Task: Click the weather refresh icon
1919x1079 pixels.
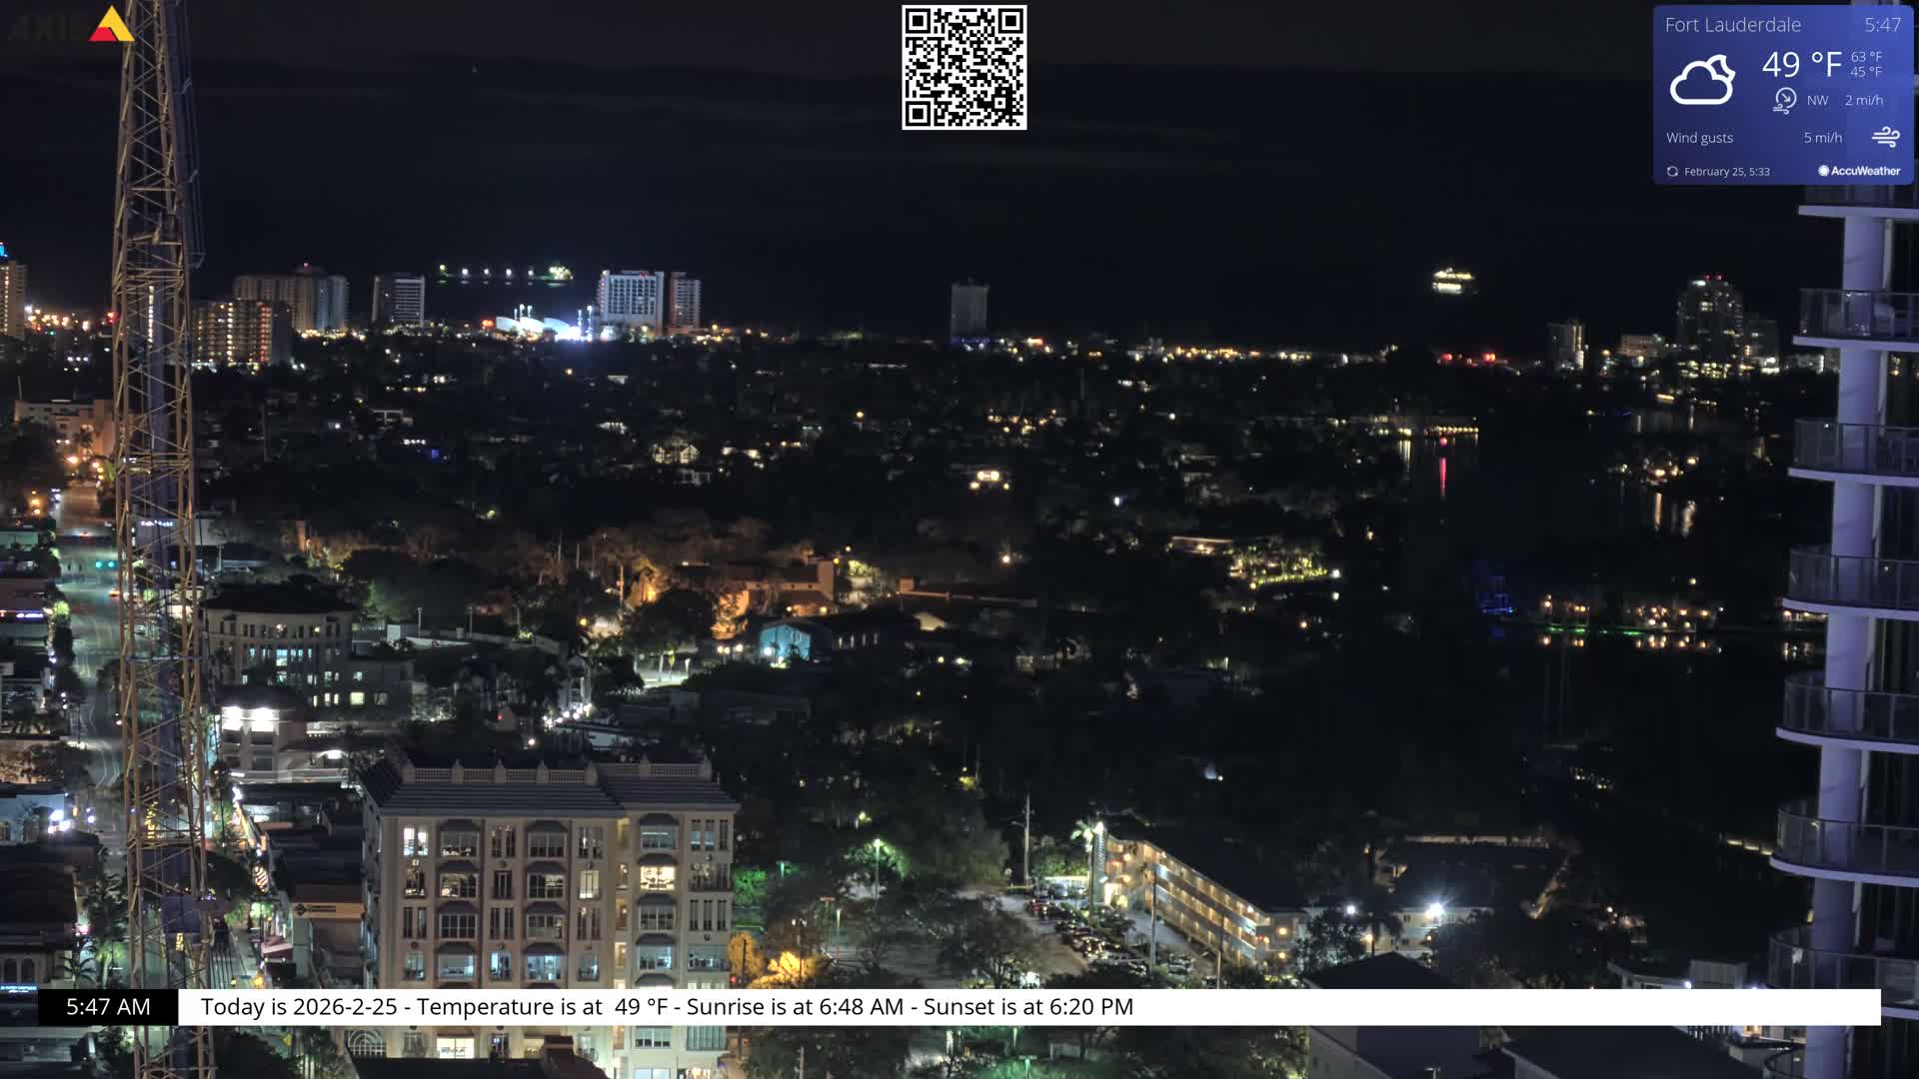Action: coord(1672,172)
